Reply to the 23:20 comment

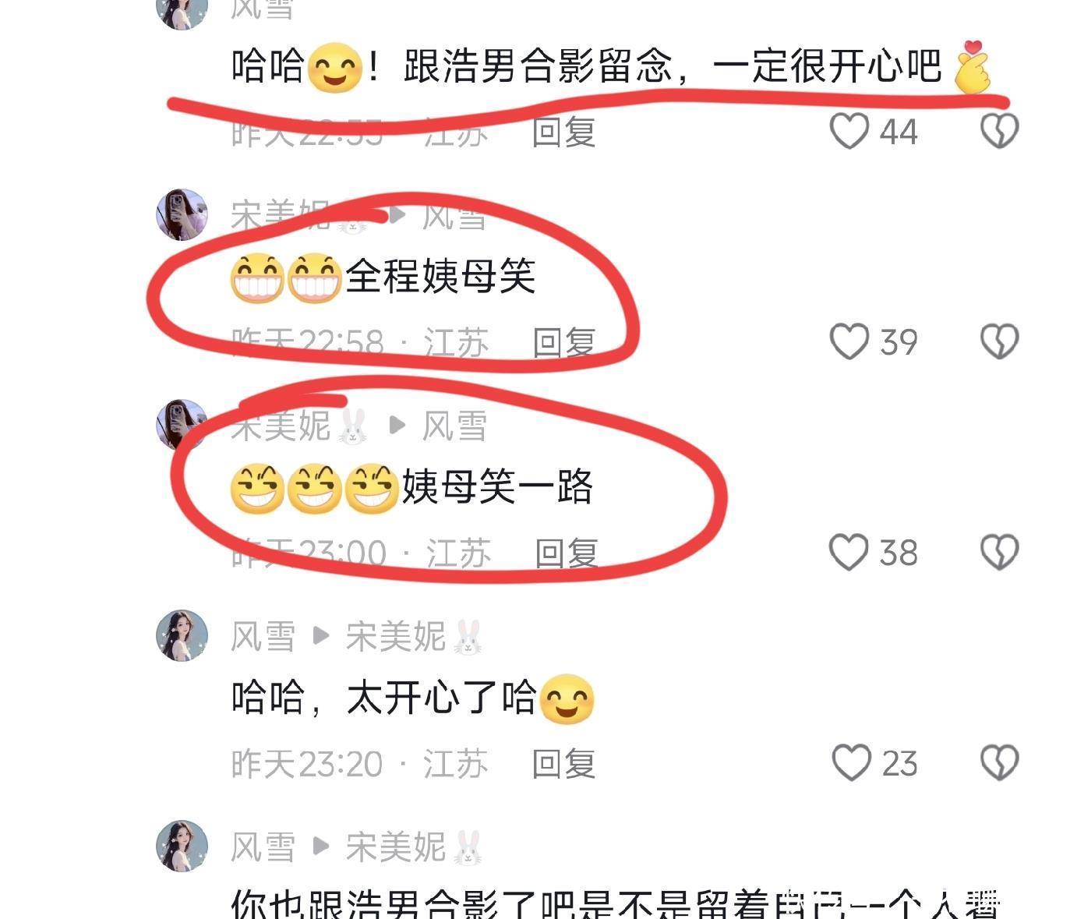[x=564, y=763]
